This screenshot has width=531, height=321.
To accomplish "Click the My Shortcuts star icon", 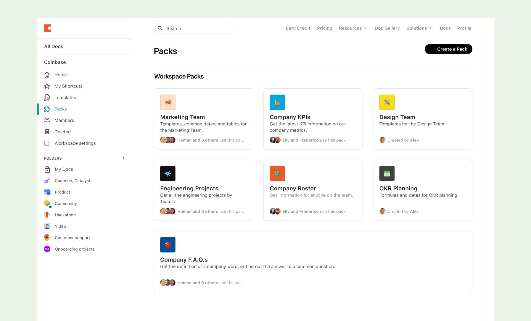I will click(47, 86).
